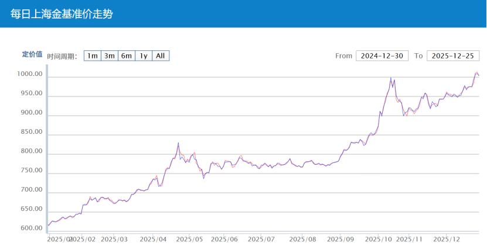Click the 800.00 y-axis label
Screen dimensions: 487x246
[32, 151]
